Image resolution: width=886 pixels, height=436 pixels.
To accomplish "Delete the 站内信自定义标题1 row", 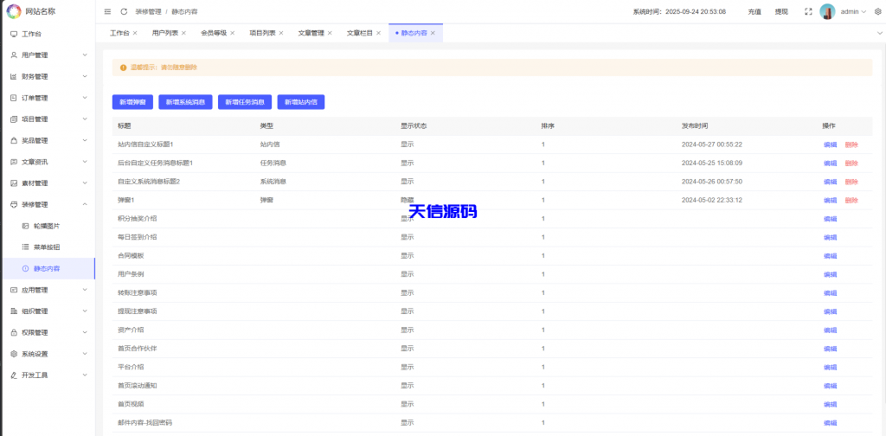I will [x=851, y=144].
